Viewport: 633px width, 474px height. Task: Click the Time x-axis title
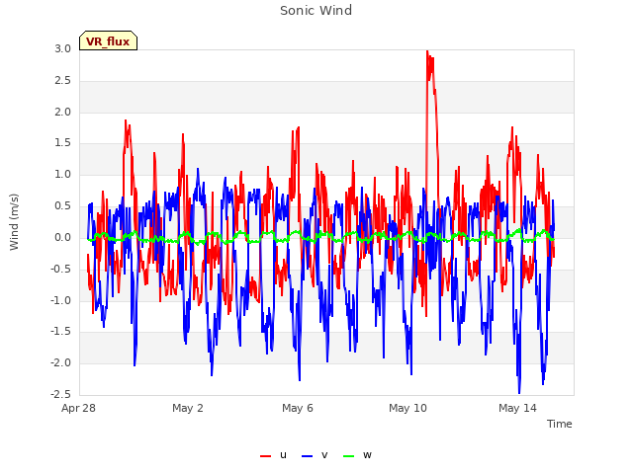tap(560, 424)
